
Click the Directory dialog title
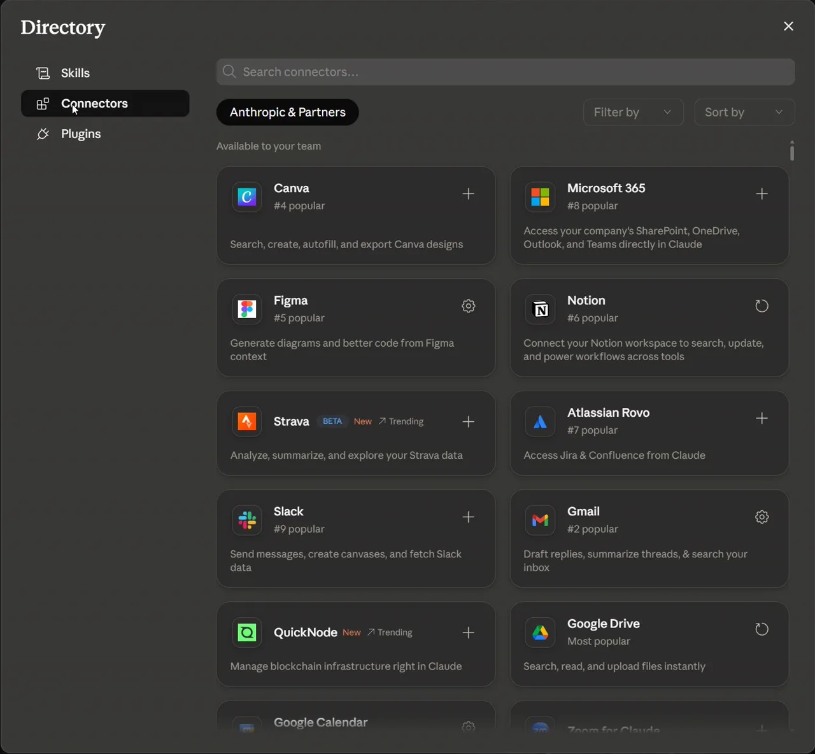(x=63, y=27)
